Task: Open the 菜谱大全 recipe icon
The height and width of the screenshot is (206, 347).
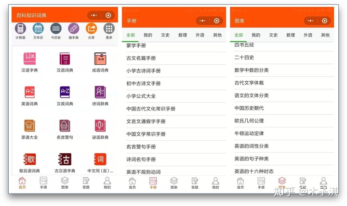Action: tap(29, 126)
